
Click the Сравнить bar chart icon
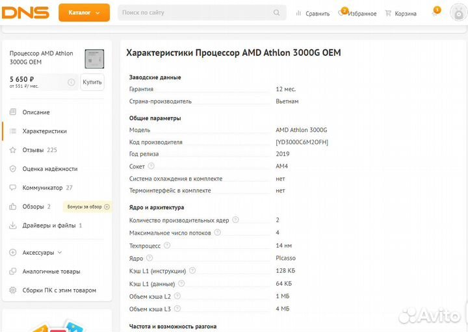298,13
